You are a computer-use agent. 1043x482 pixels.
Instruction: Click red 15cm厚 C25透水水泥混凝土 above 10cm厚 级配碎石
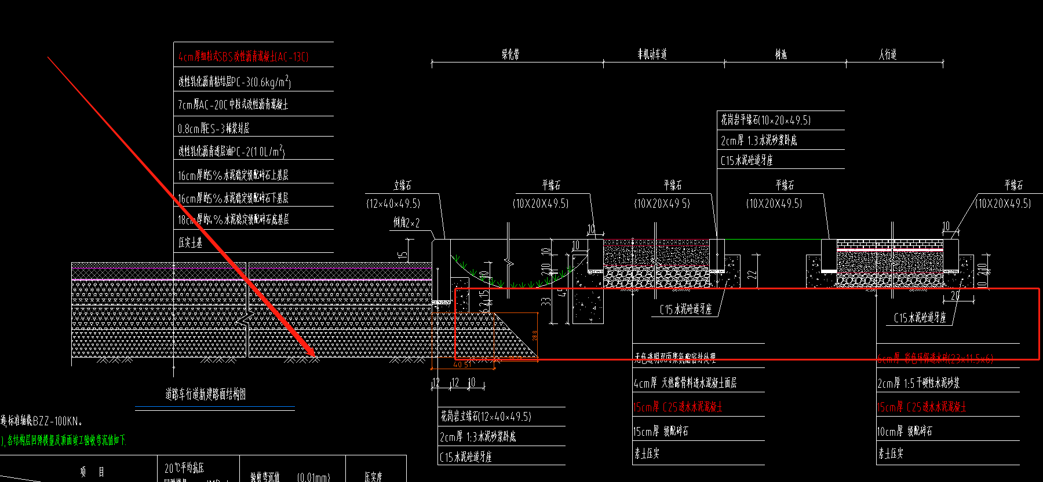click(x=922, y=407)
